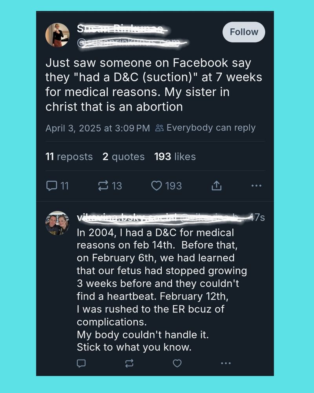Open the main post author's avatar
Screen dimensions: 314x393
click(x=57, y=35)
